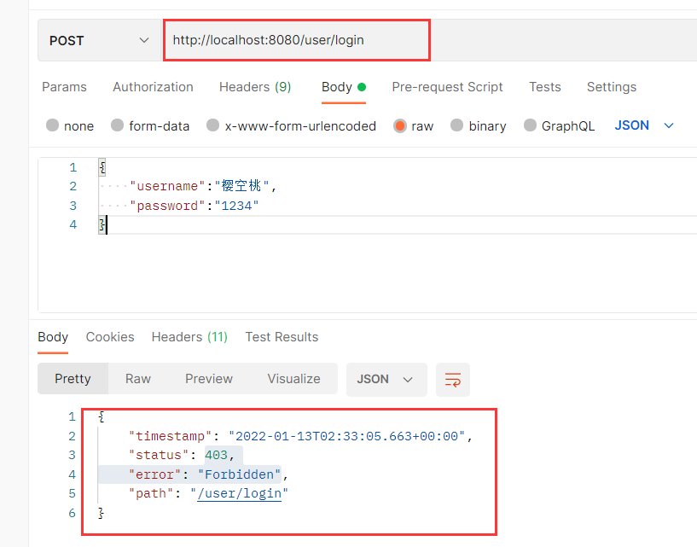This screenshot has height=547, width=697.
Task: Click line number 1 of the response body
Action: [71, 416]
